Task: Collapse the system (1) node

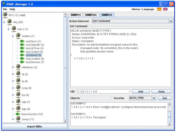Action: 13,36
